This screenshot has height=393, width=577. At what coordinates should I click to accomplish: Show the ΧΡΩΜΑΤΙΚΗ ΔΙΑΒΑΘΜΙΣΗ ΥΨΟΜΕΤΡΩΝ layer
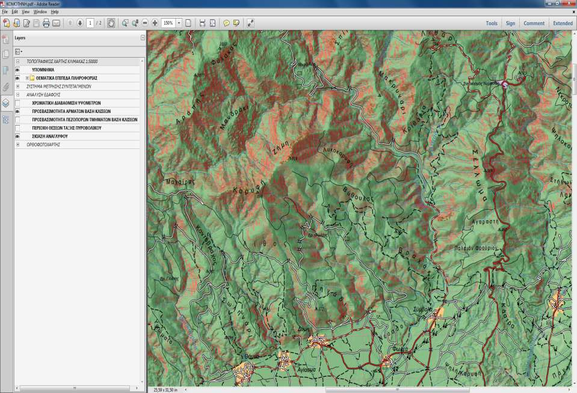point(17,103)
